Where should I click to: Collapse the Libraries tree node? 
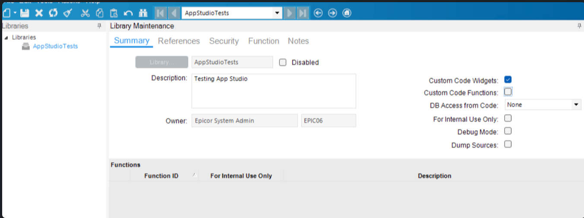6,38
